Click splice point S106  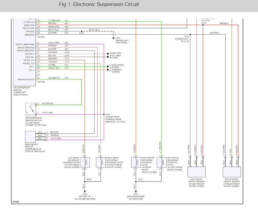pos(82,31)
